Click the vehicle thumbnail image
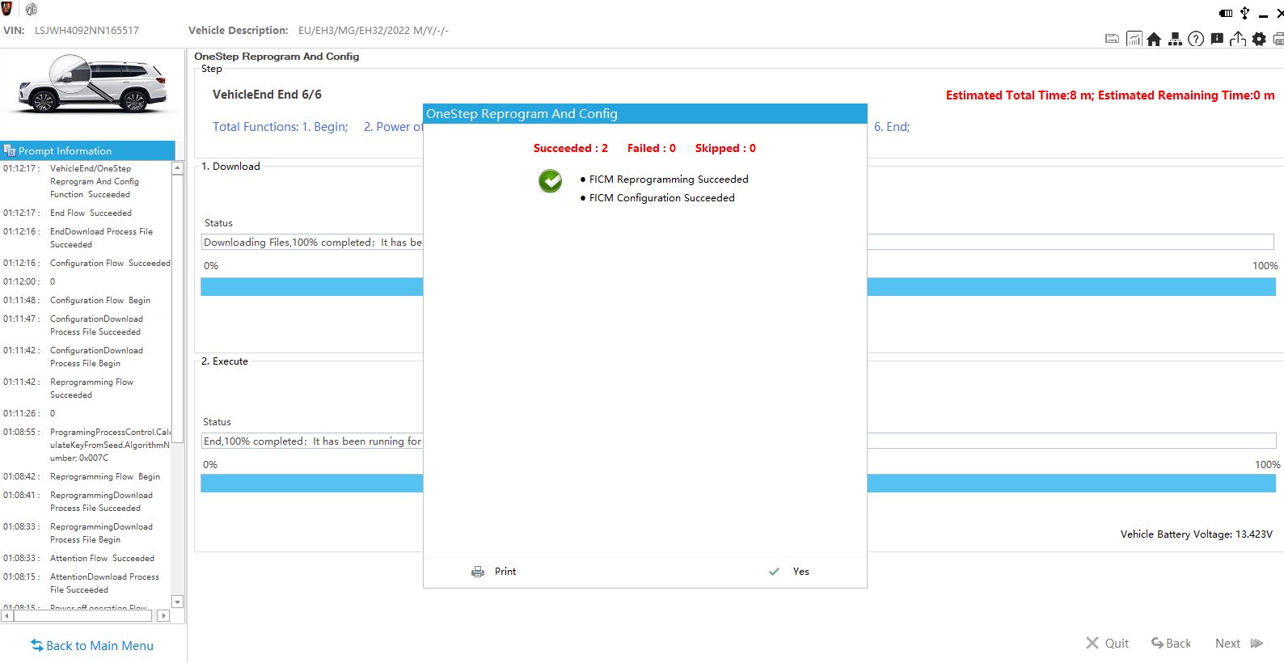1284x663 pixels. pos(91,85)
